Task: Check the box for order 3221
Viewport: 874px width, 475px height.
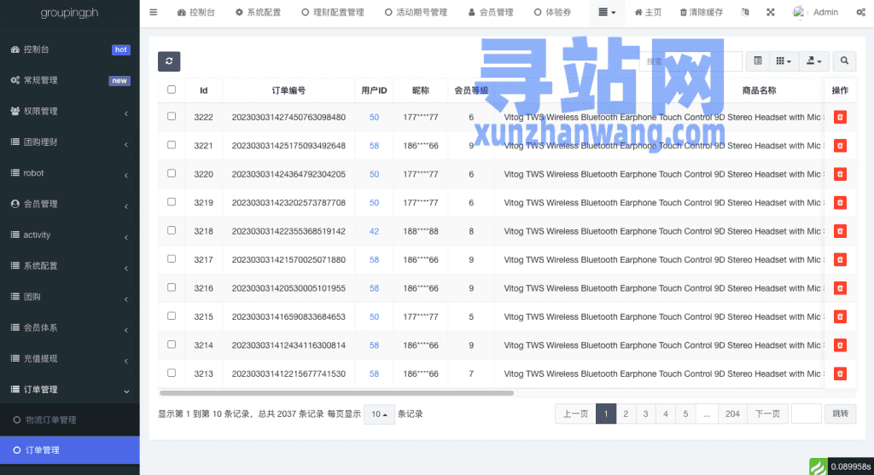Action: click(172, 145)
